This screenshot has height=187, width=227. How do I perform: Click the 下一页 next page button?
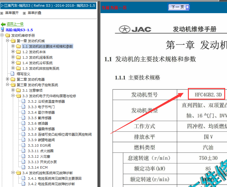[179, 7]
